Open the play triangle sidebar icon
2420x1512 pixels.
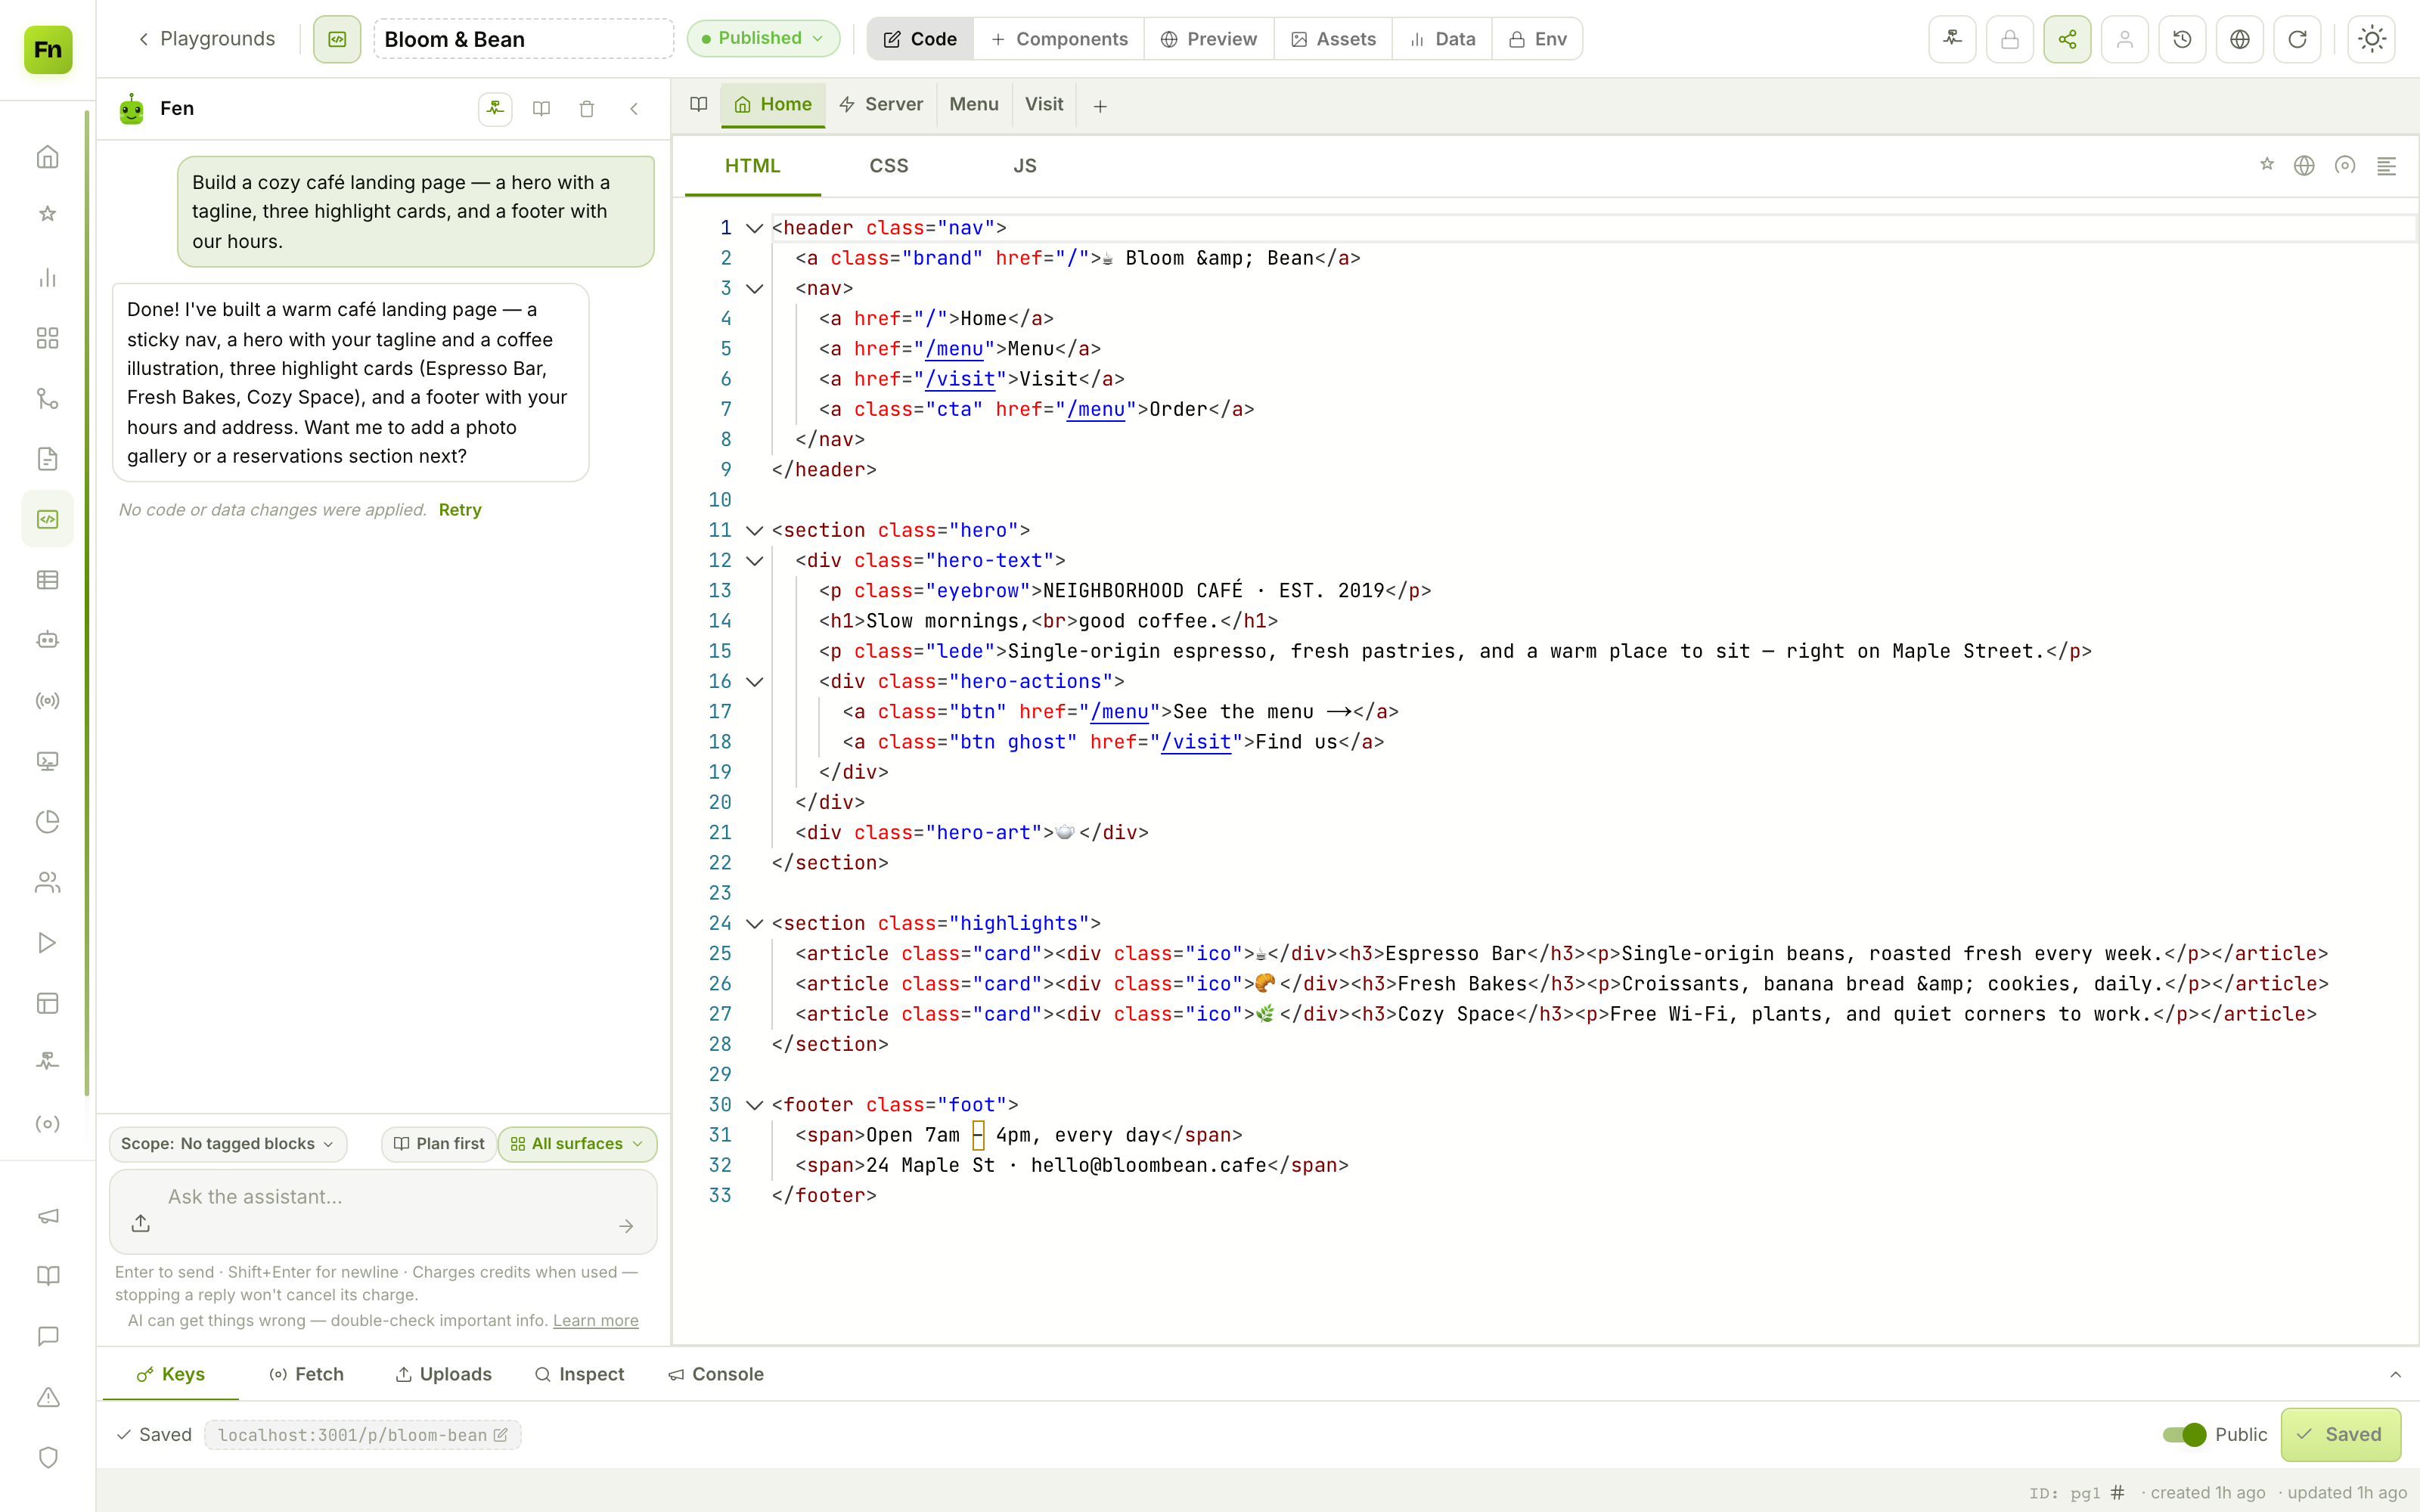point(48,943)
